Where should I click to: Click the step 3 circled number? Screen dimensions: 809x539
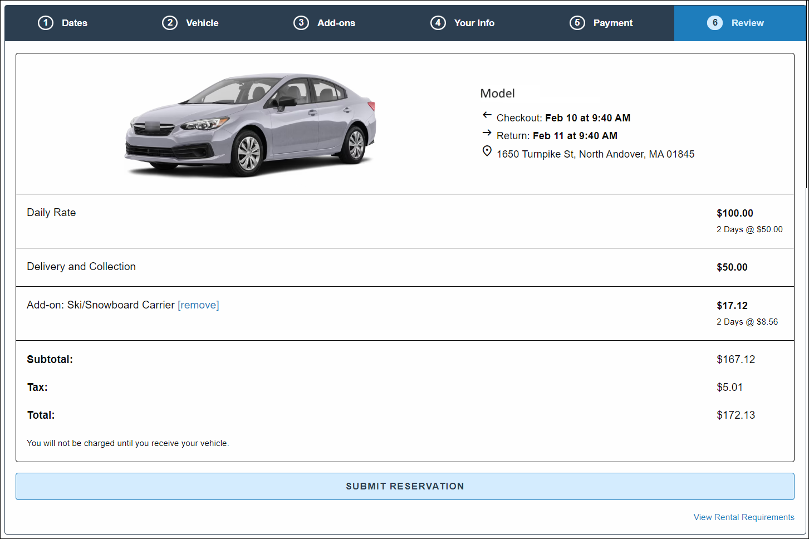point(301,23)
